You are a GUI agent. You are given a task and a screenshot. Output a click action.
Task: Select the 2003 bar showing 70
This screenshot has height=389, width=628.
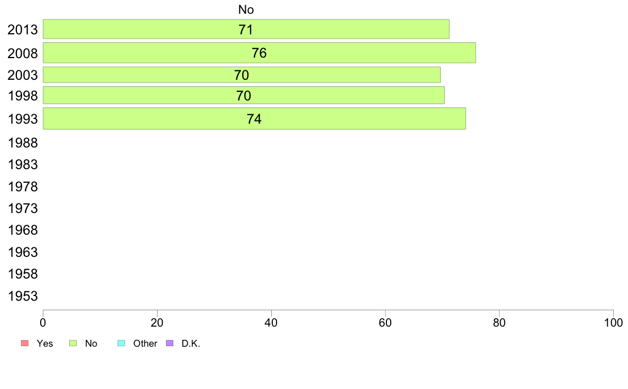pos(242,75)
